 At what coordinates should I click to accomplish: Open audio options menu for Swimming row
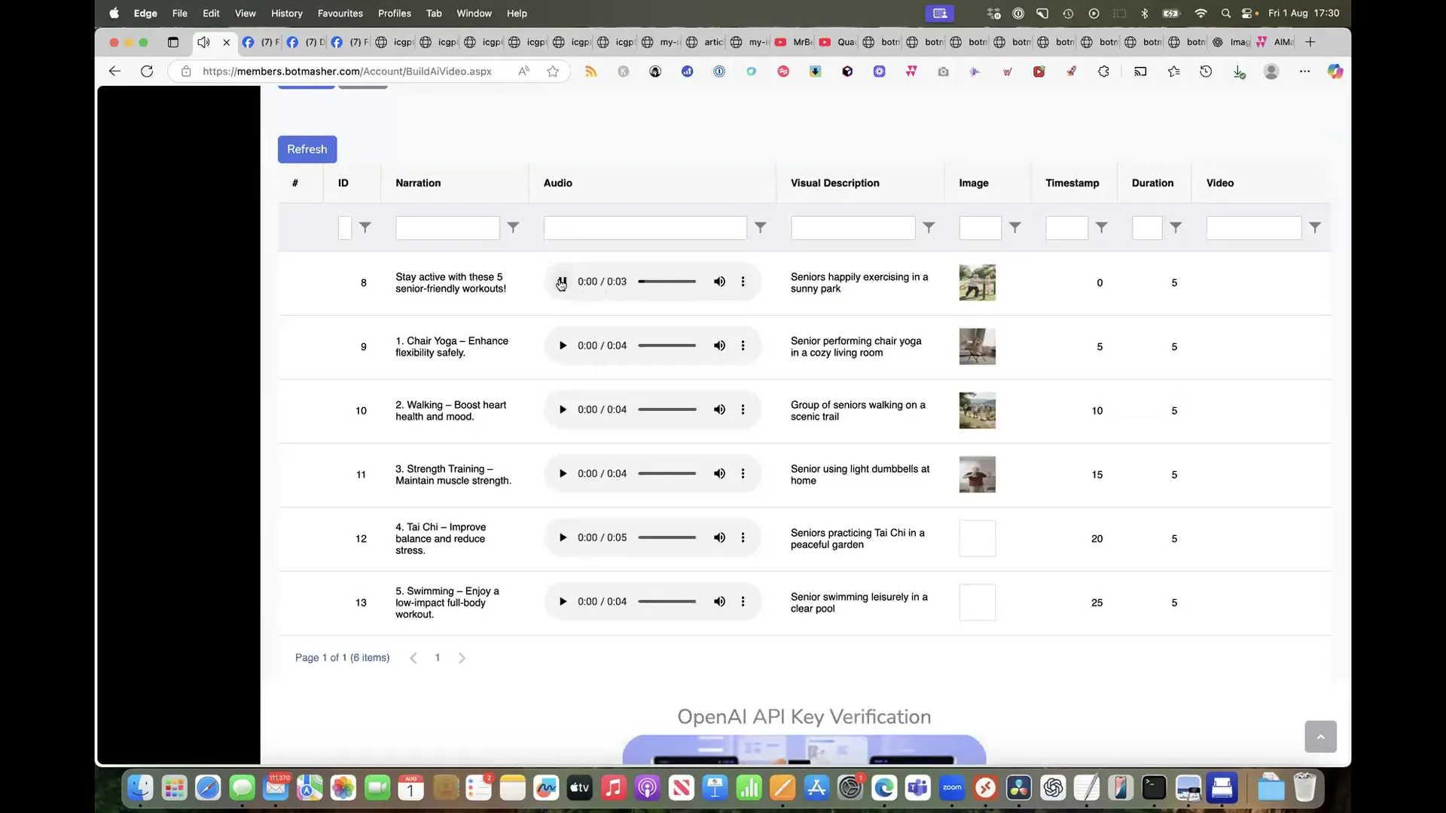743,601
